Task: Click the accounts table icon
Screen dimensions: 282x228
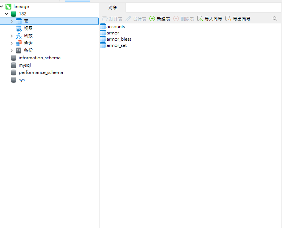Action: pyautogui.click(x=103, y=26)
